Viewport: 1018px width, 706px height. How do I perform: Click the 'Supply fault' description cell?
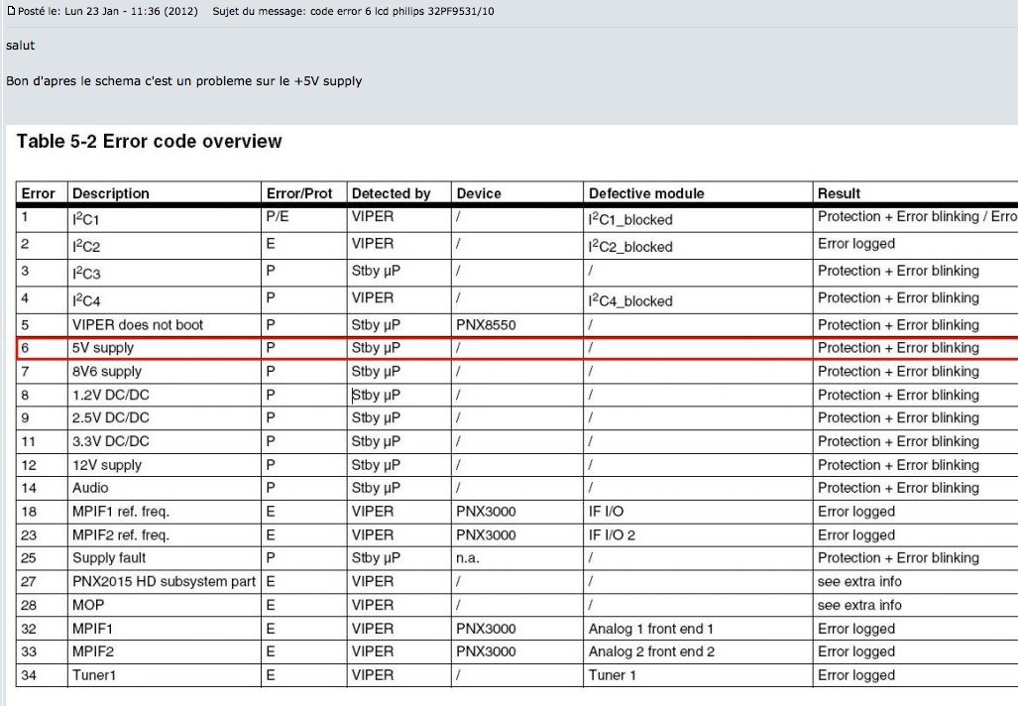[109, 558]
